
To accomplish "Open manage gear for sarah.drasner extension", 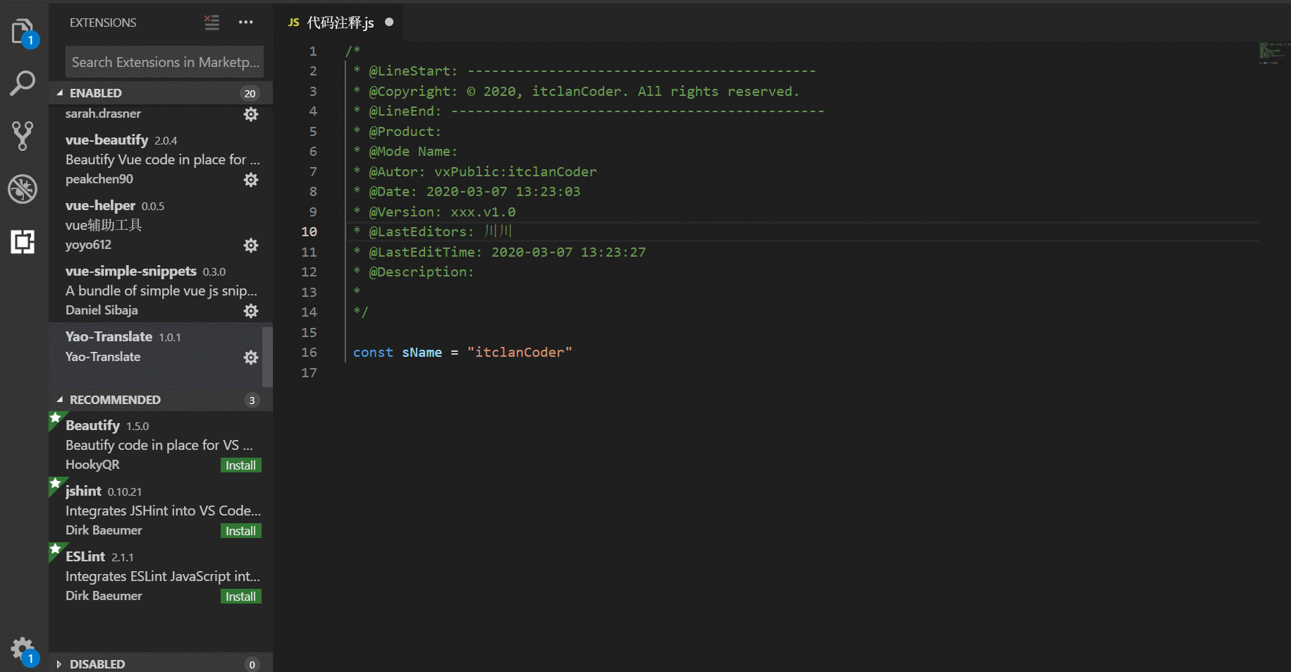I will point(251,114).
